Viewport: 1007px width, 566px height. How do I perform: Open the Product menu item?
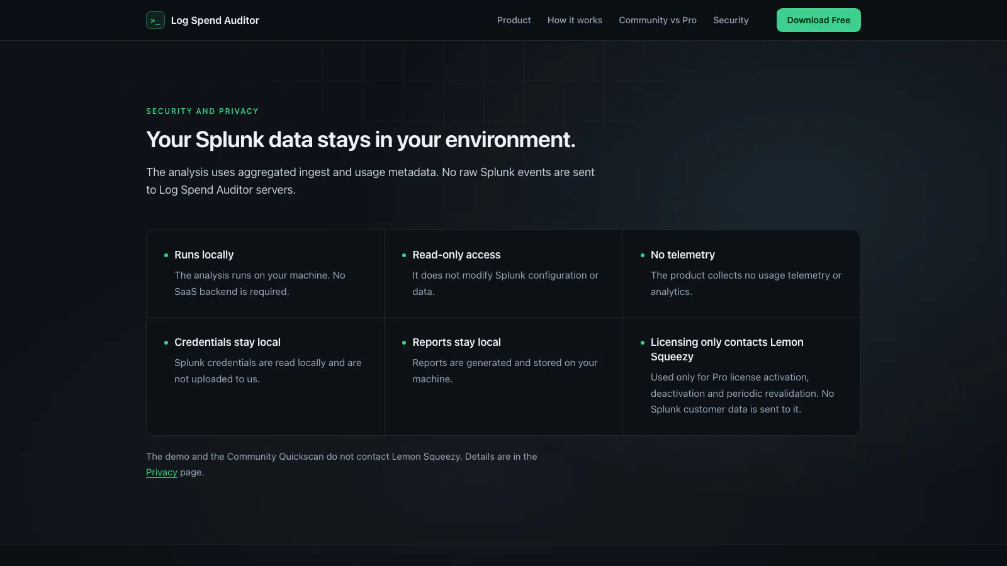click(x=514, y=20)
